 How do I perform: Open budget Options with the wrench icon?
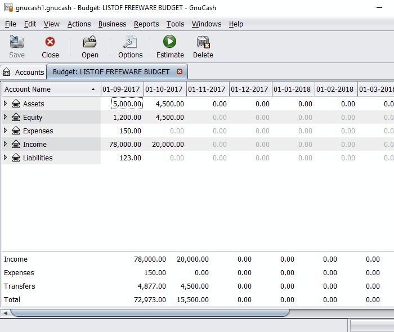coord(130,42)
